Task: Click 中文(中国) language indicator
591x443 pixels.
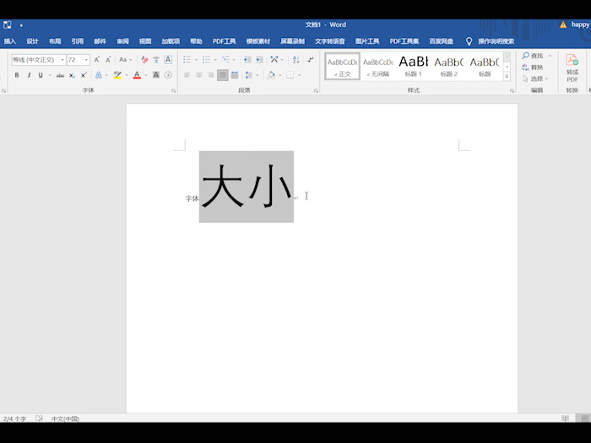Action: pyautogui.click(x=65, y=419)
